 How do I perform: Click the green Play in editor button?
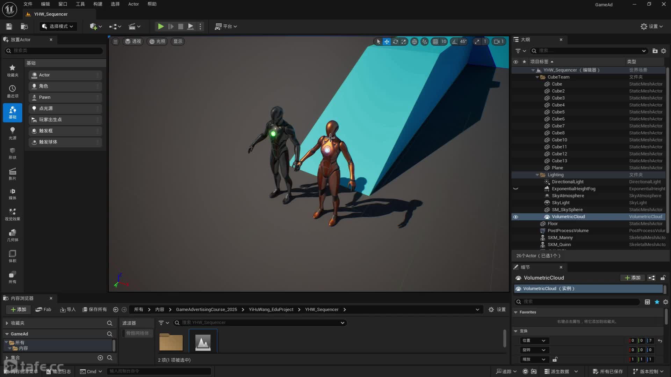(x=160, y=26)
